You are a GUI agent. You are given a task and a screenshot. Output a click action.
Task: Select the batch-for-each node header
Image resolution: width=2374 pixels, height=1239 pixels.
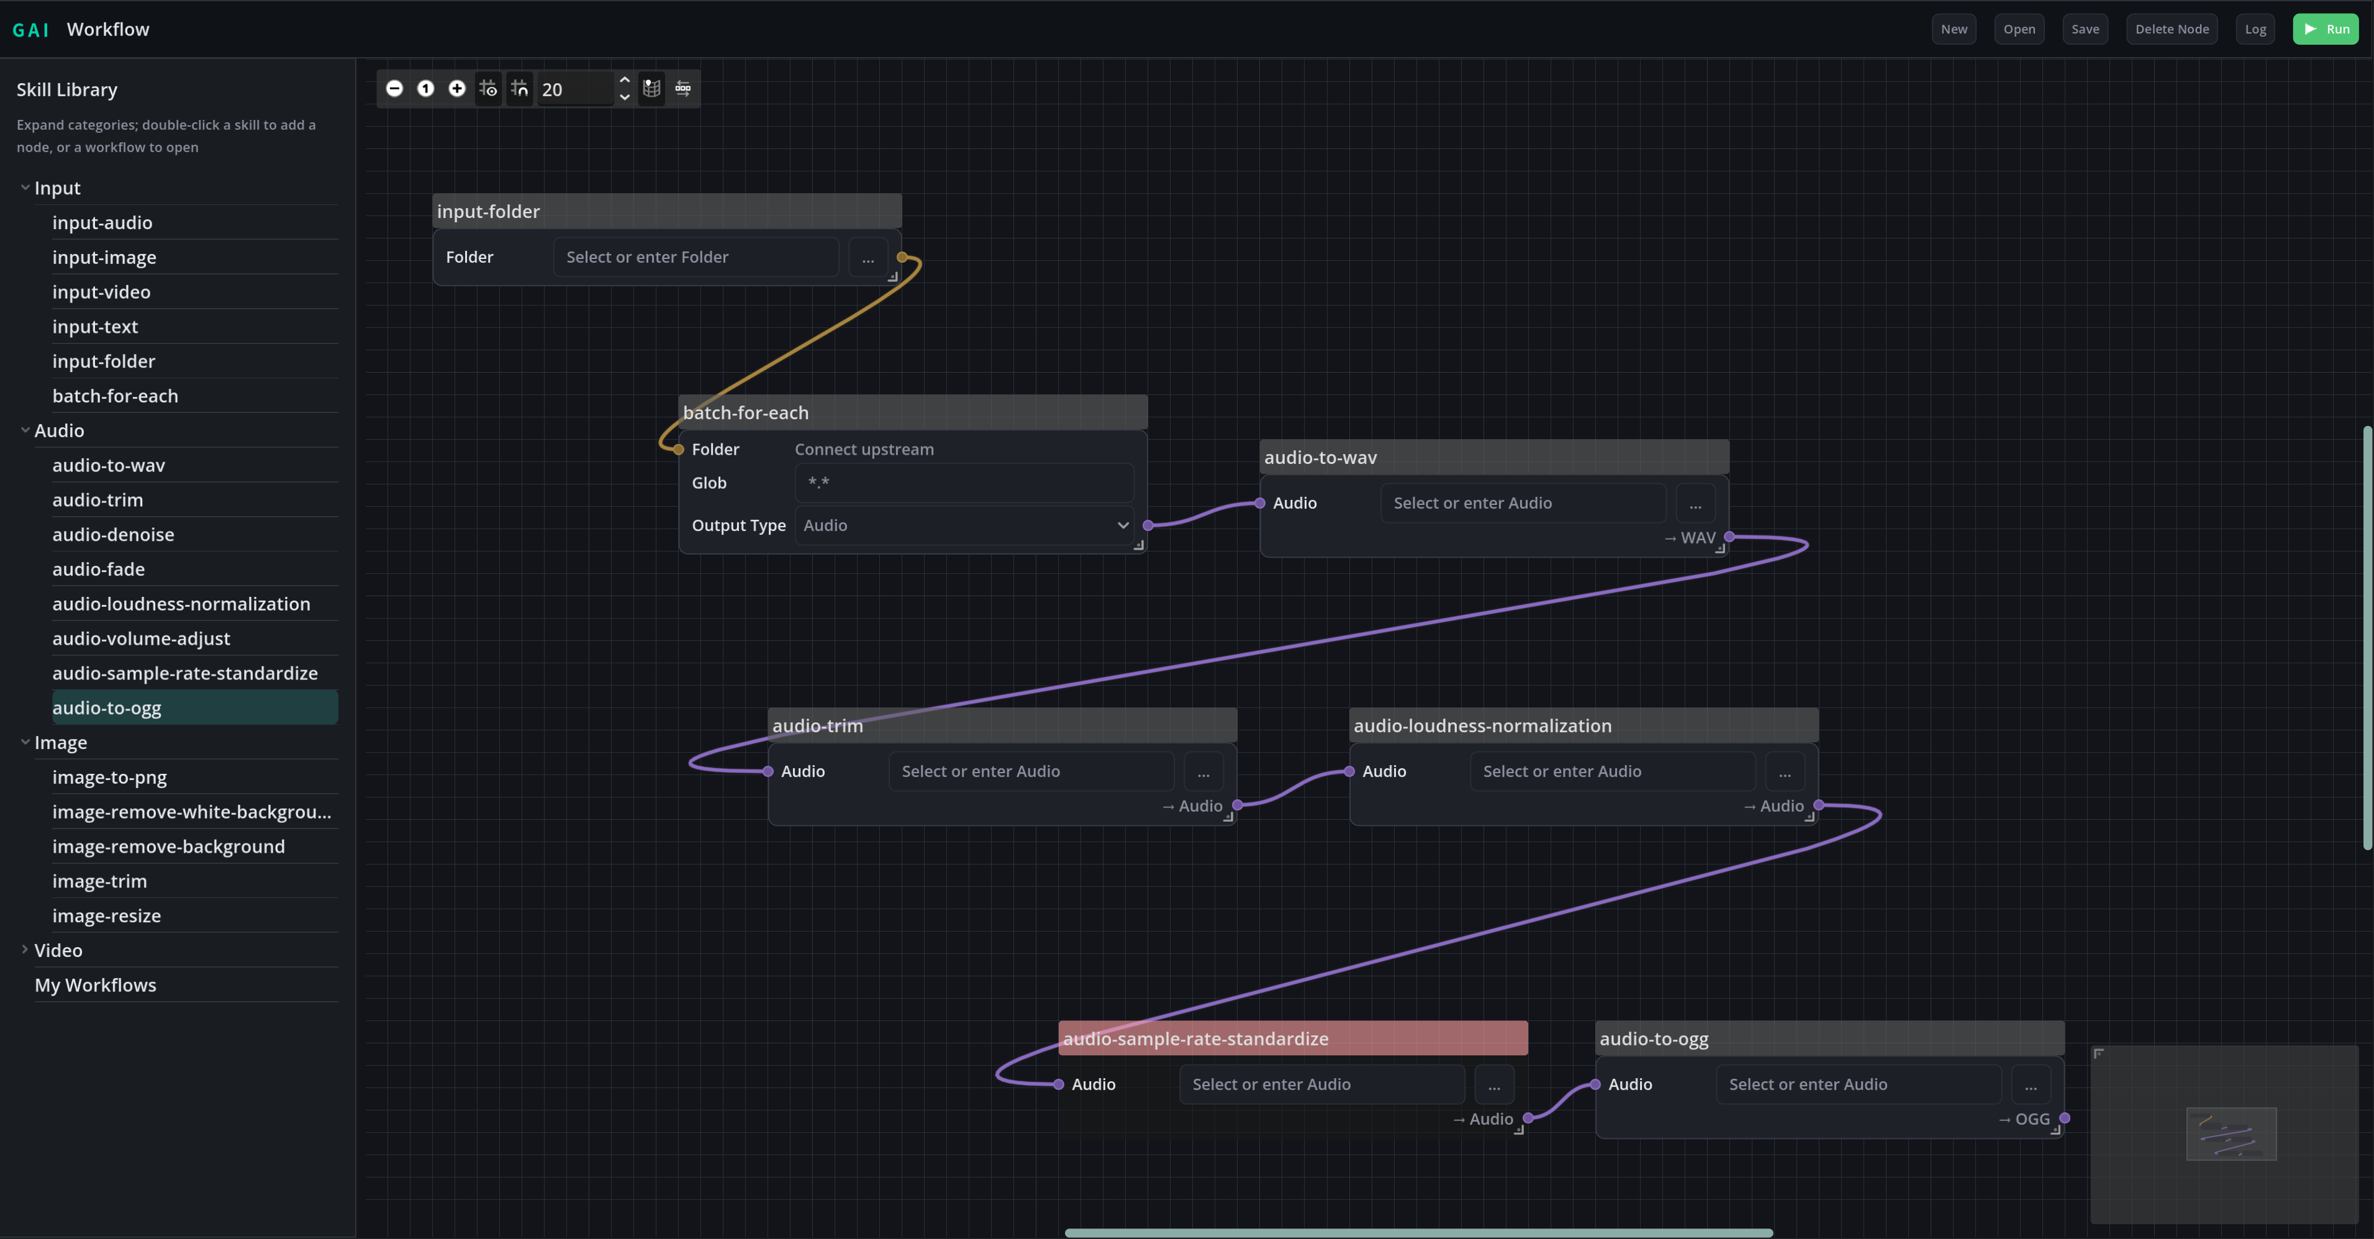tap(913, 412)
